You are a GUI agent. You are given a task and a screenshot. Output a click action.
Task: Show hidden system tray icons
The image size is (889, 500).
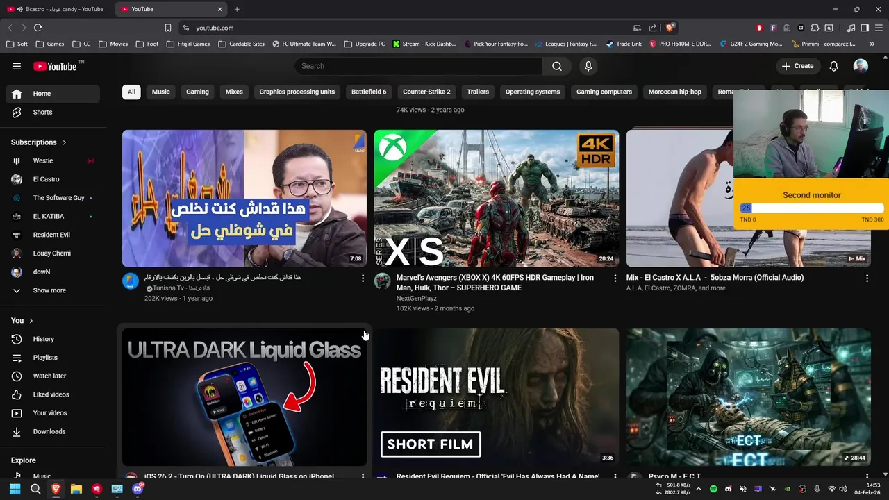tap(699, 489)
